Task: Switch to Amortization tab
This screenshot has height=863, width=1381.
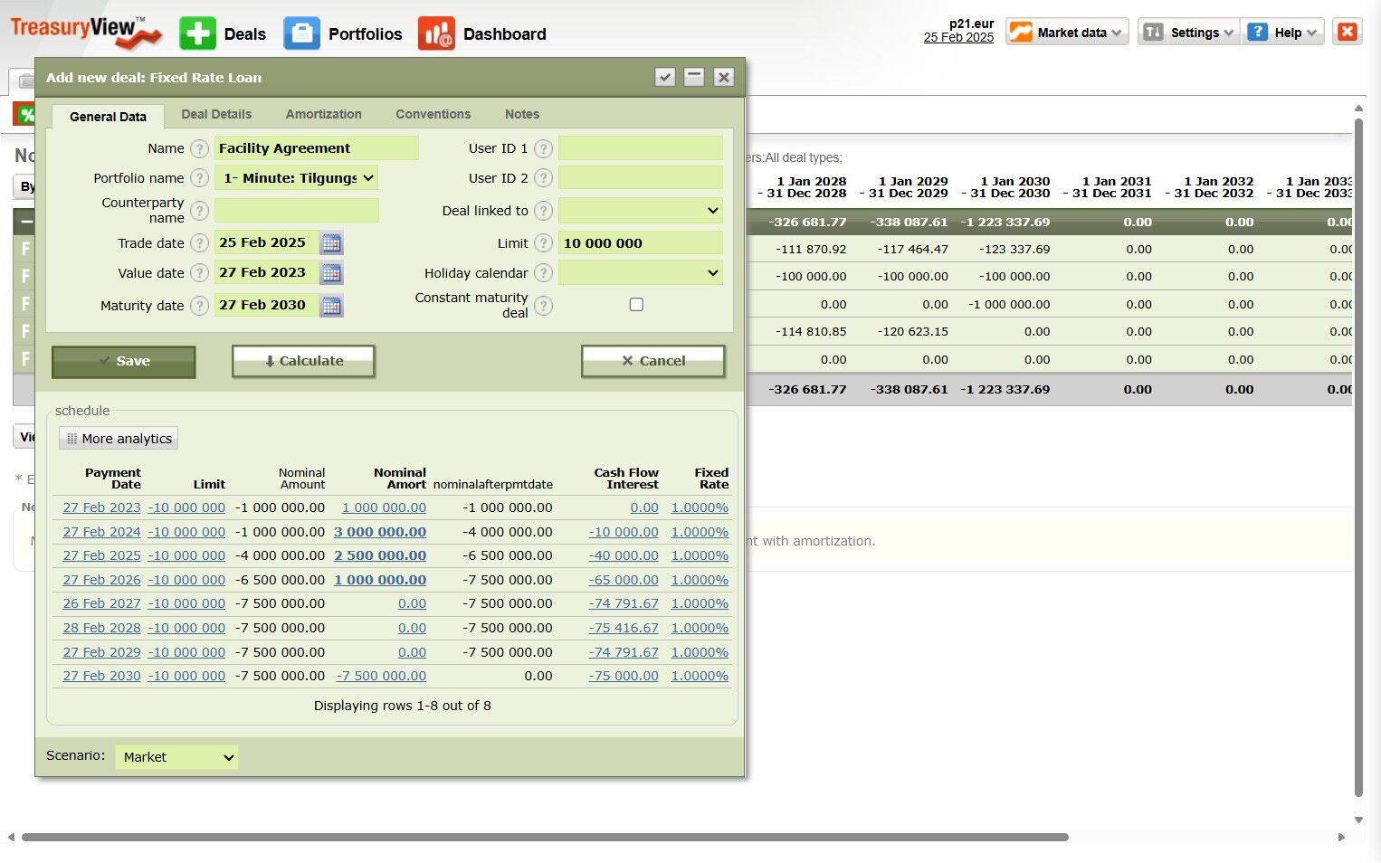Action: click(324, 114)
